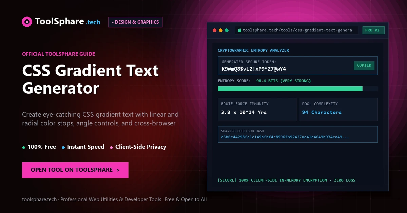This screenshot has height=213, width=407.
Task: Click the Client-Side Privacy feature label
Action: click(141, 147)
